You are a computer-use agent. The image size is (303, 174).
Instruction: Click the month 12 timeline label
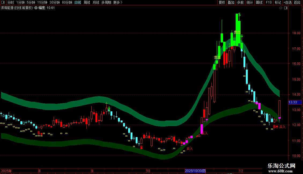(x=241, y=171)
